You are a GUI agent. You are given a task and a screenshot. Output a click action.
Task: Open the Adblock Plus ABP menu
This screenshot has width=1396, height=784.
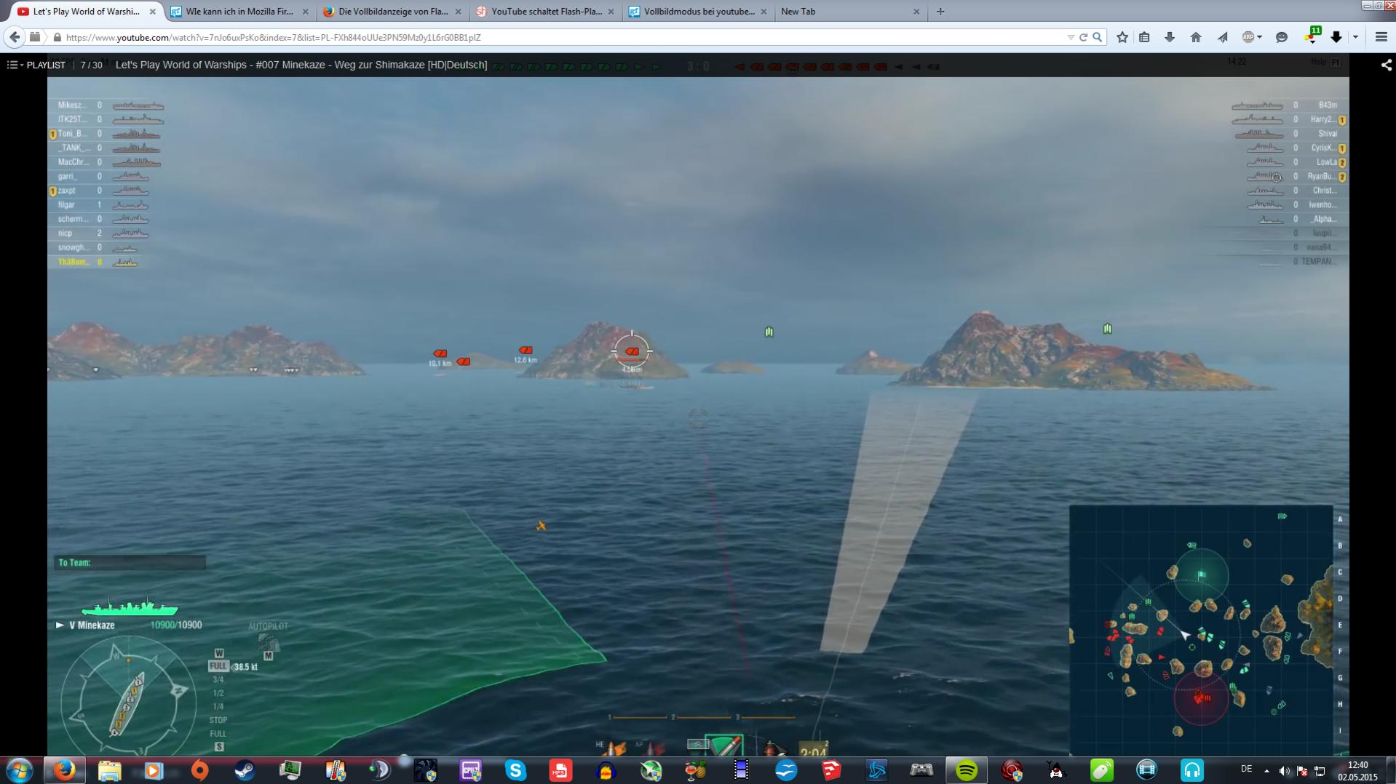(x=1251, y=37)
